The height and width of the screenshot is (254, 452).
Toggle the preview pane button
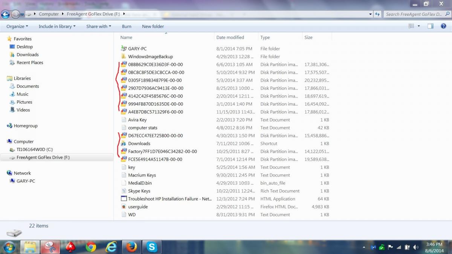431,26
